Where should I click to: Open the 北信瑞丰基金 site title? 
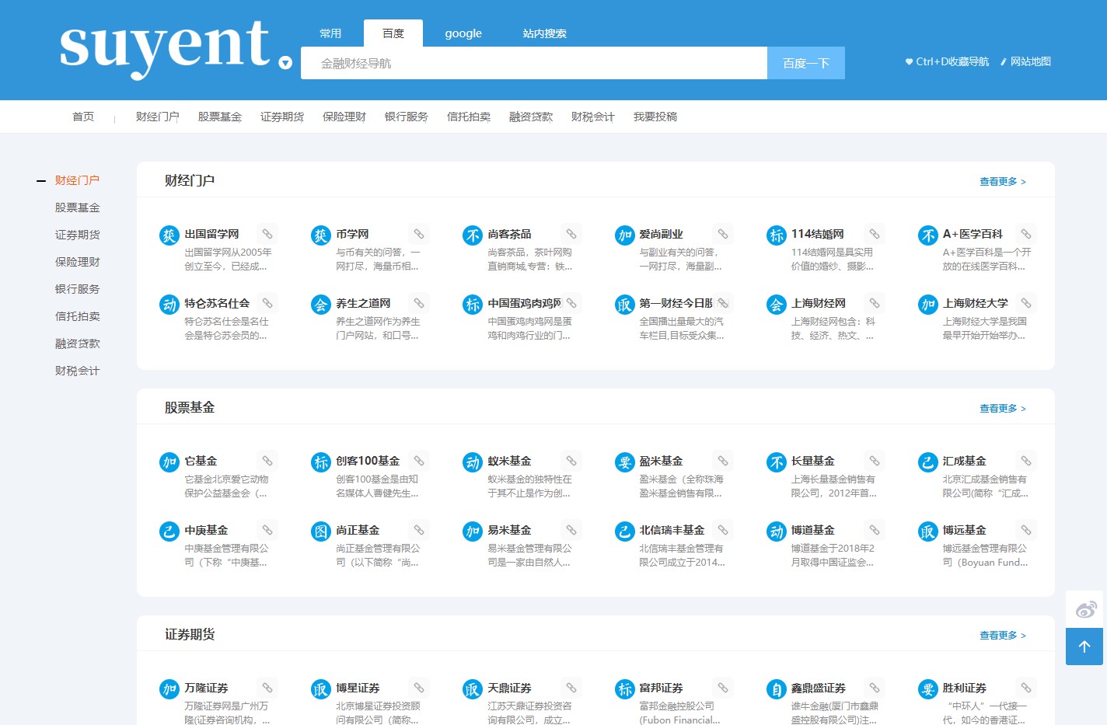672,530
